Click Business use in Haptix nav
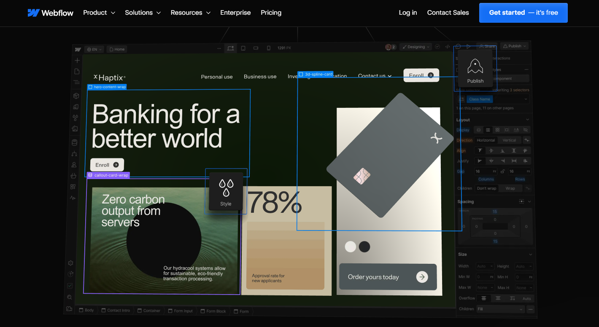The height and width of the screenshot is (327, 599). point(260,76)
